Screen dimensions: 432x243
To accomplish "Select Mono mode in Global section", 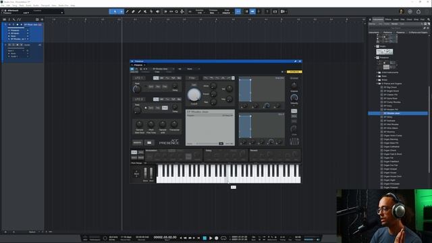I will point(294,116).
